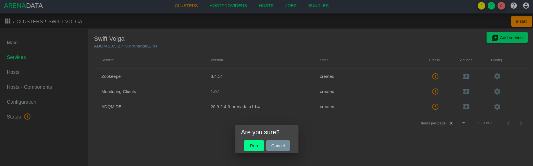The image size is (533, 166).
Task: Click the Swift Volga cluster title
Action: (x=109, y=39)
